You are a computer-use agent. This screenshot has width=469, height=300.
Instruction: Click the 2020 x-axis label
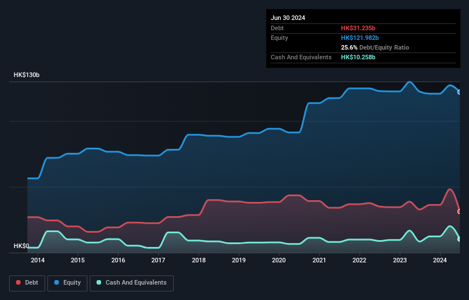279,260
